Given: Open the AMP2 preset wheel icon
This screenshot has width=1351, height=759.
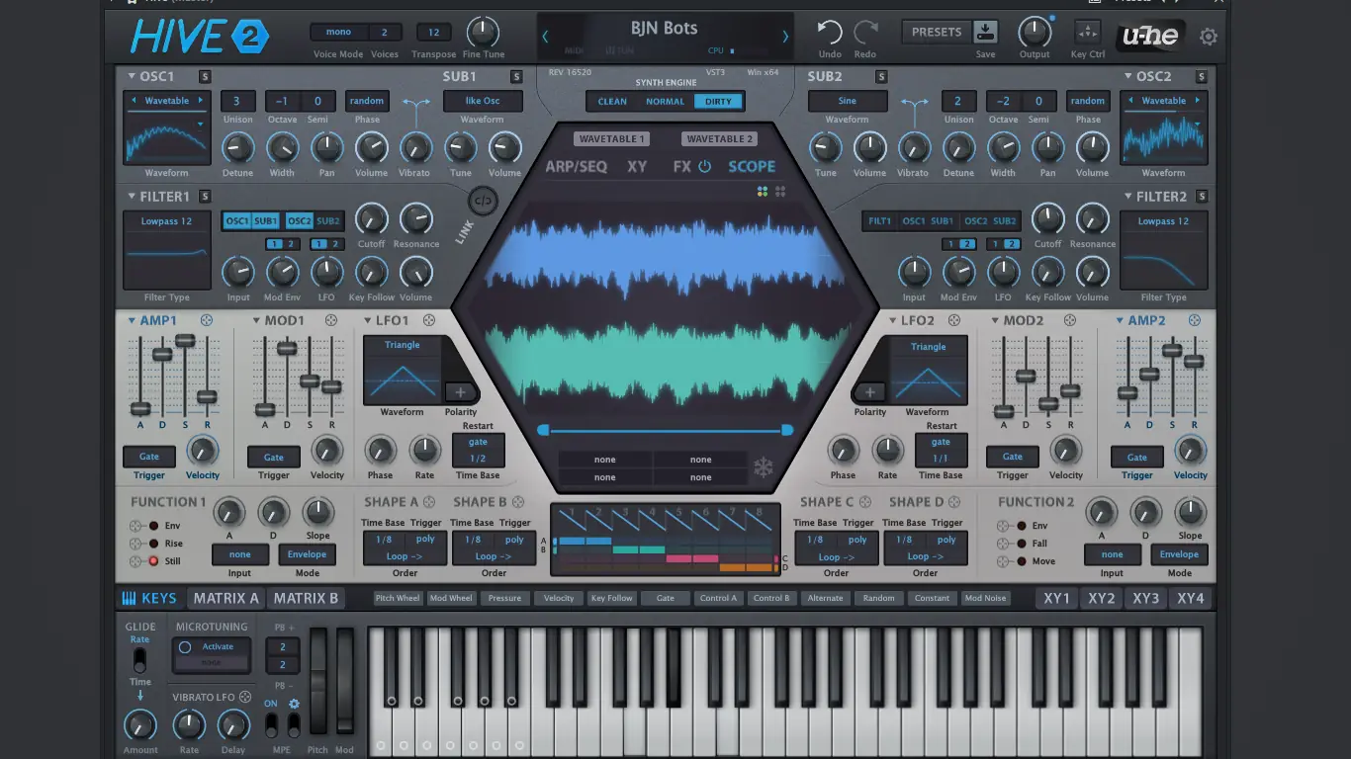Looking at the screenshot, I should (x=1195, y=320).
